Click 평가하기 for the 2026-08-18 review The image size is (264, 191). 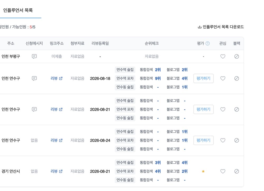pos(203,78)
